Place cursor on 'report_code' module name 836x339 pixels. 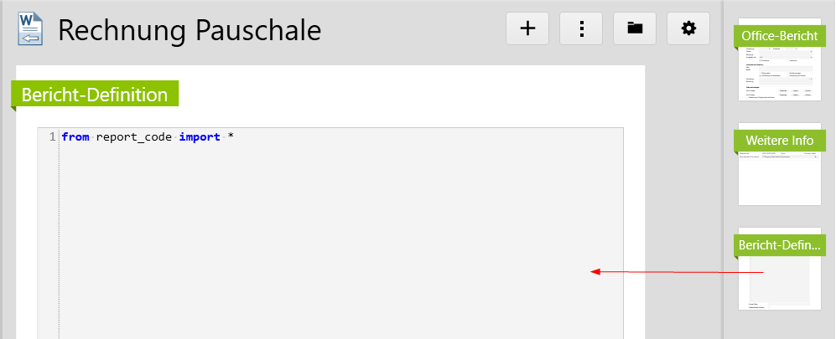tap(134, 137)
